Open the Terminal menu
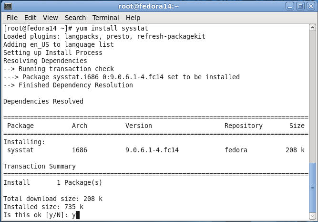The width and height of the screenshot is (318, 222). [106, 18]
